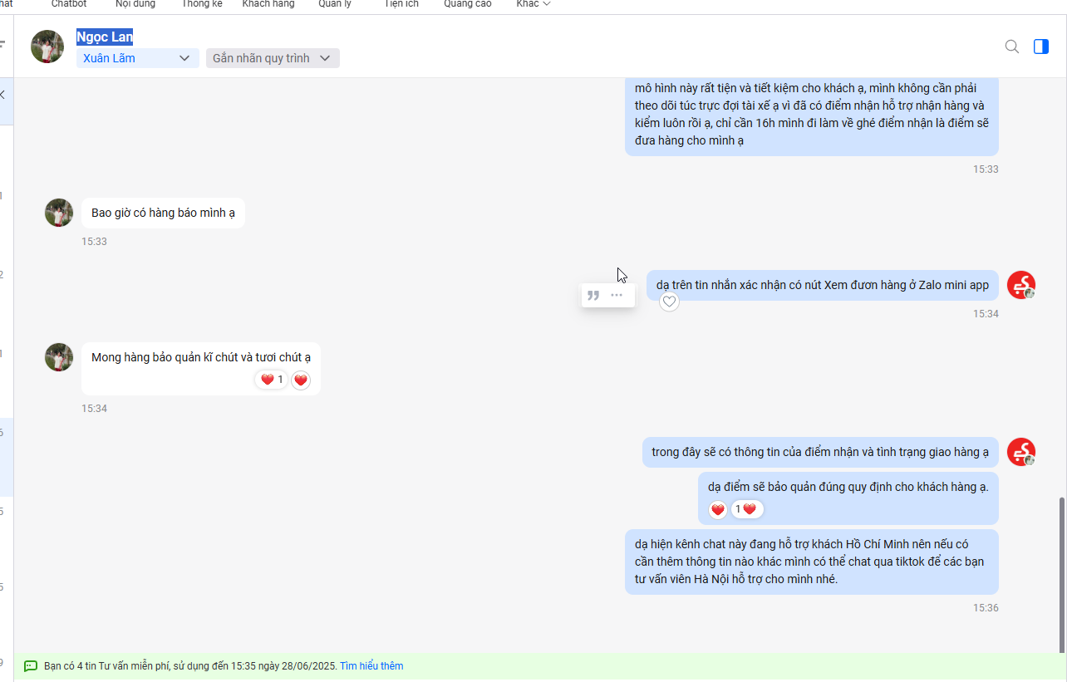Click Ngọc Lan's header profile avatar
Viewport: 1067px width, 682px height.
(47, 47)
